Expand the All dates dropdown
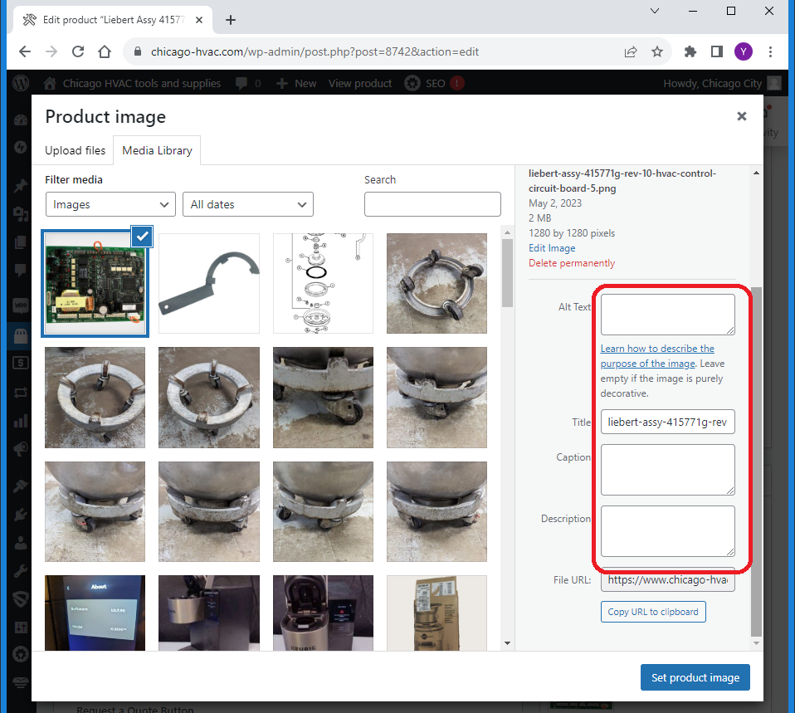 (247, 204)
